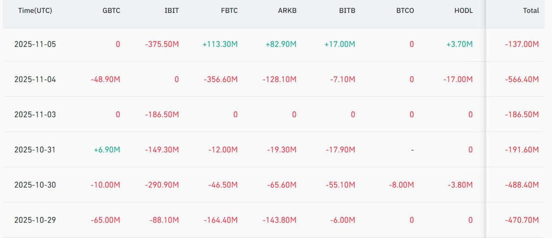Click the GBTC column header
Image resolution: width=552 pixels, height=238 pixels.
111,11
